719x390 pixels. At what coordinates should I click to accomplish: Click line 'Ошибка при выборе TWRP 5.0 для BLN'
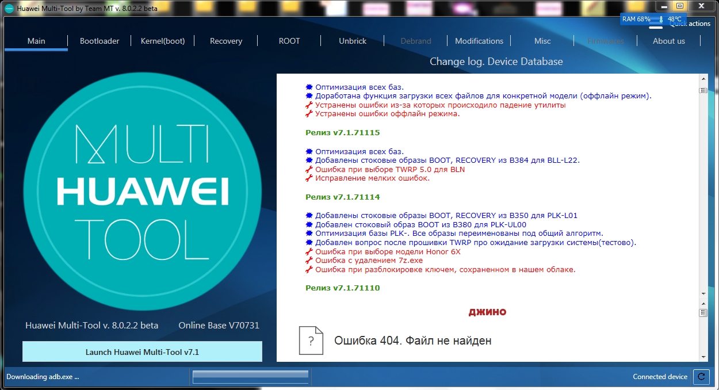(x=385, y=169)
